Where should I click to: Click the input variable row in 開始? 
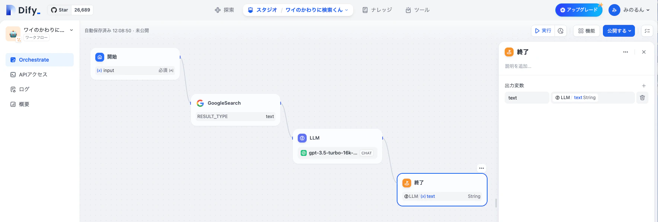pos(135,71)
